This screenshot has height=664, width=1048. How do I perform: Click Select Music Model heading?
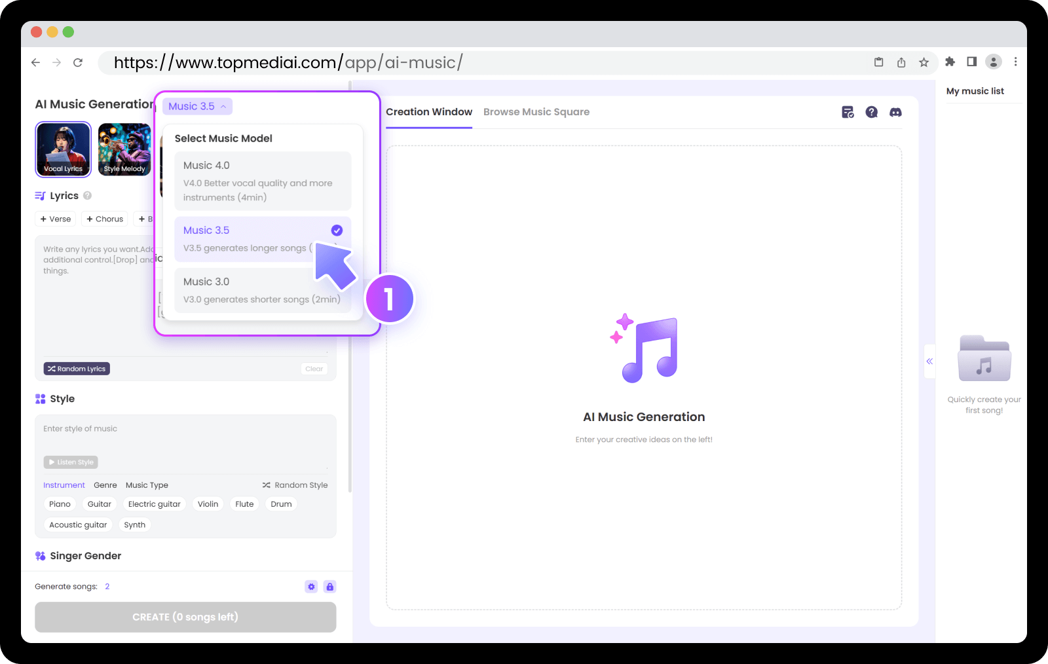pyautogui.click(x=223, y=138)
